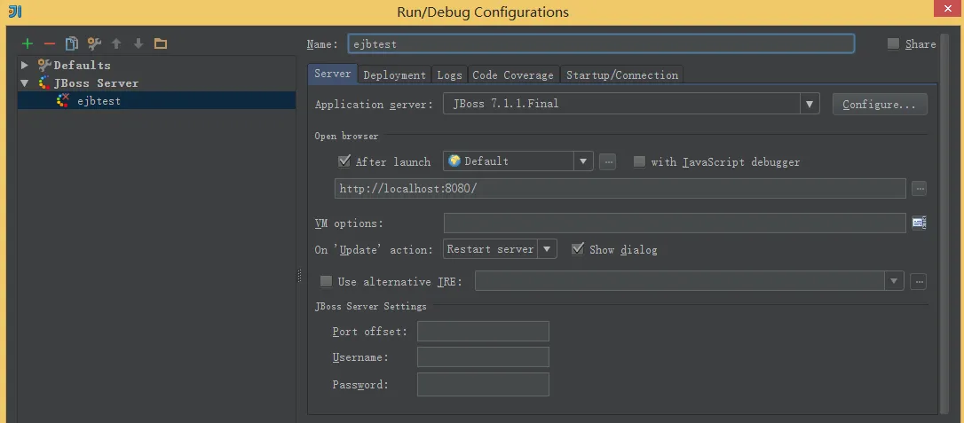Switch to the Deployment tab
Viewport: 964px width, 423px height.
pos(395,74)
